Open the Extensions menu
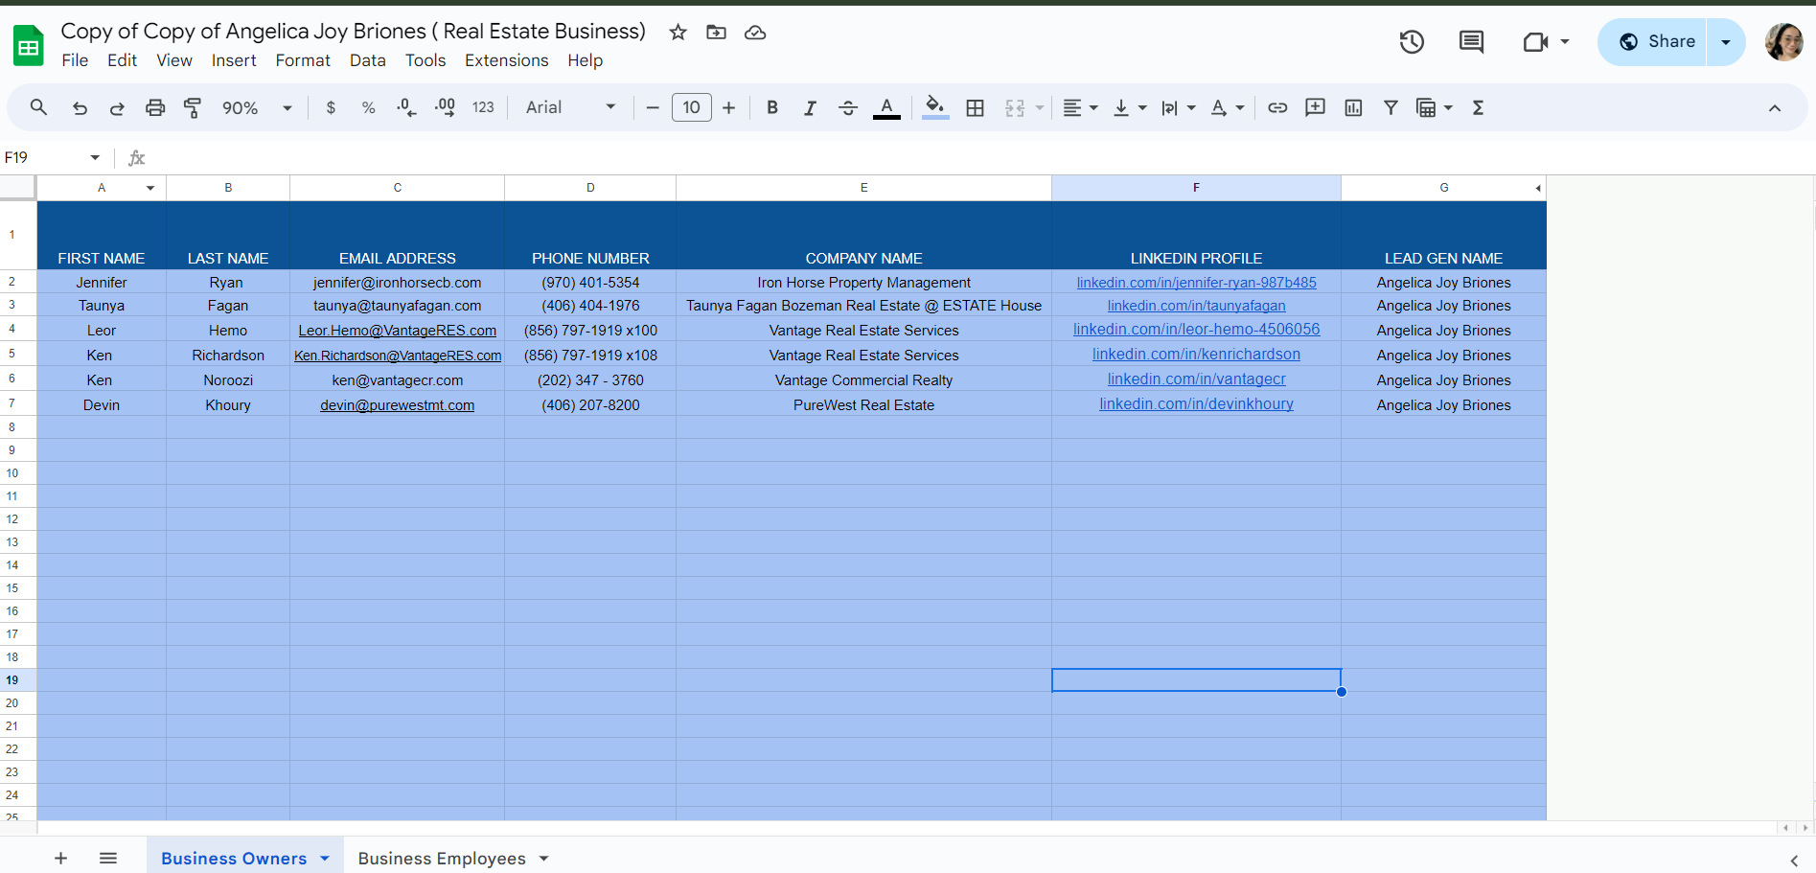Viewport: 1816px width, 873px height. (x=507, y=60)
